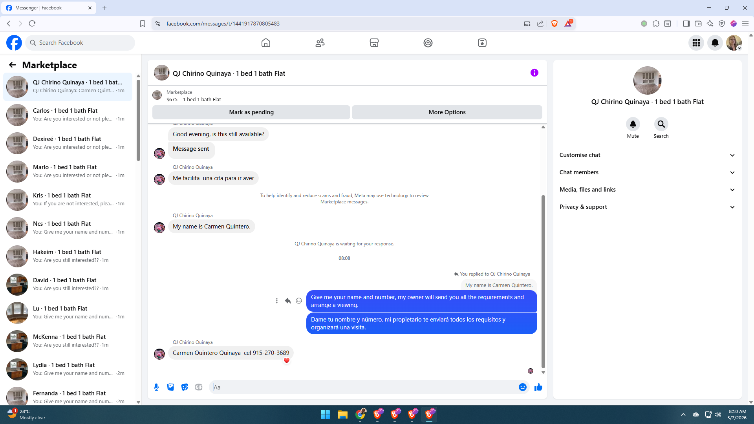Screen dimensions: 754x424
Task: Search in conversation using magnifier icon
Action: pyautogui.click(x=661, y=124)
